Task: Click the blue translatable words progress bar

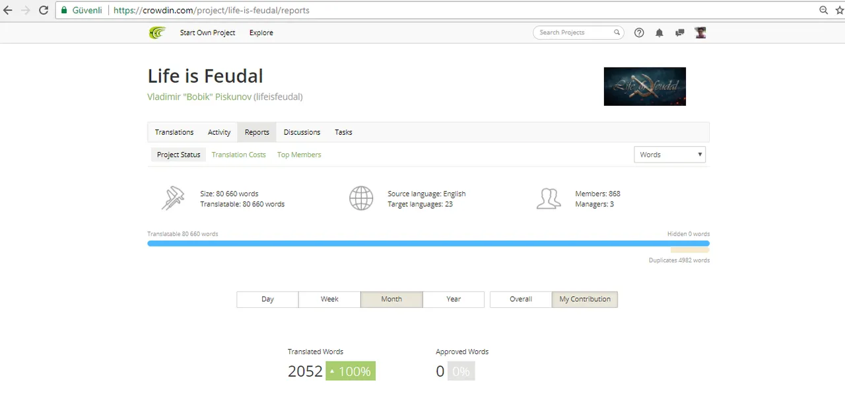Action: (x=428, y=243)
